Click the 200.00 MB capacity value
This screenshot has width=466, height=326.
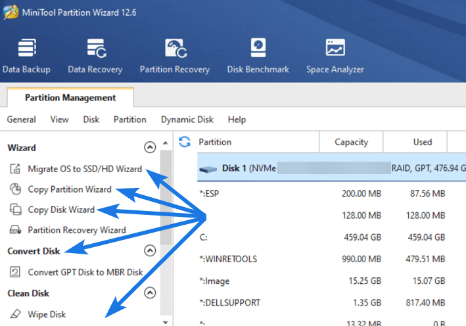click(x=361, y=193)
